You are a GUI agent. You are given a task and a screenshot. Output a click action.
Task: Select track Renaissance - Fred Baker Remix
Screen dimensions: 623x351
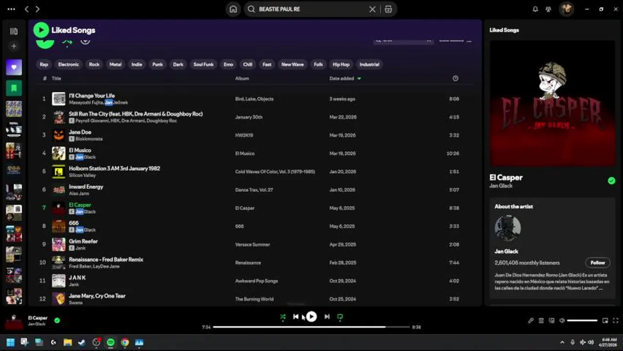point(106,260)
